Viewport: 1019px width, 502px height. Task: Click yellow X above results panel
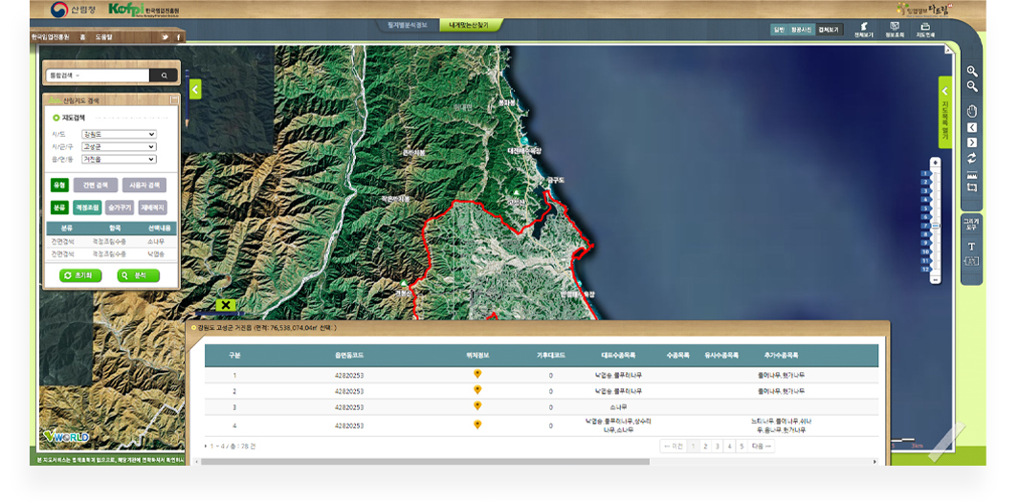(225, 305)
